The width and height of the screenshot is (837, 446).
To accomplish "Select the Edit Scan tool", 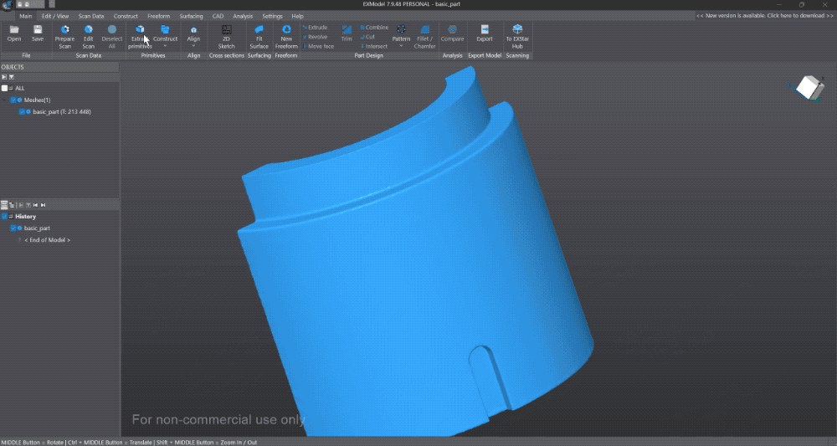I will tap(88, 33).
